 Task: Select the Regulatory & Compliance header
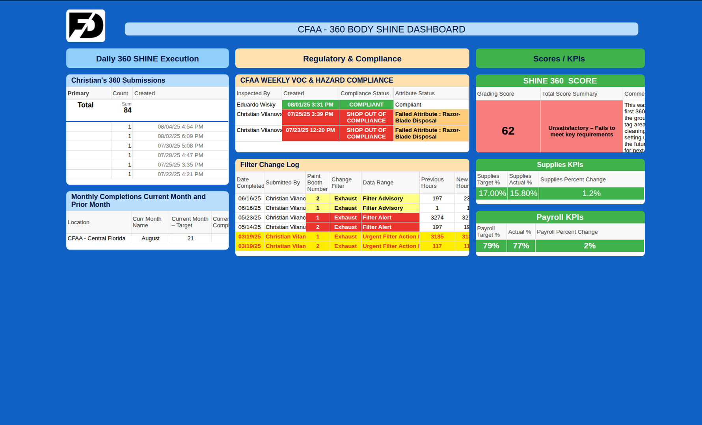click(x=352, y=59)
